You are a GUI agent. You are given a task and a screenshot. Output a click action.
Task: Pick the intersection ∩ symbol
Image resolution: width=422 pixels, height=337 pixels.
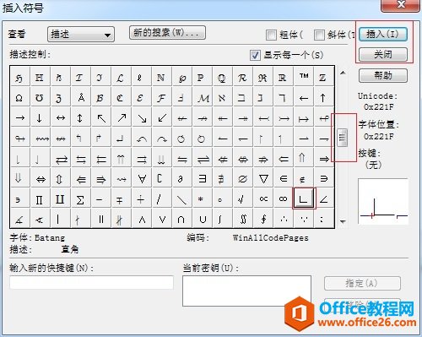[181, 219]
